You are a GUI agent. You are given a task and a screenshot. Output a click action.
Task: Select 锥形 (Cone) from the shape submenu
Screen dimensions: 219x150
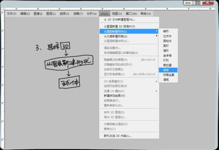pos(166,31)
